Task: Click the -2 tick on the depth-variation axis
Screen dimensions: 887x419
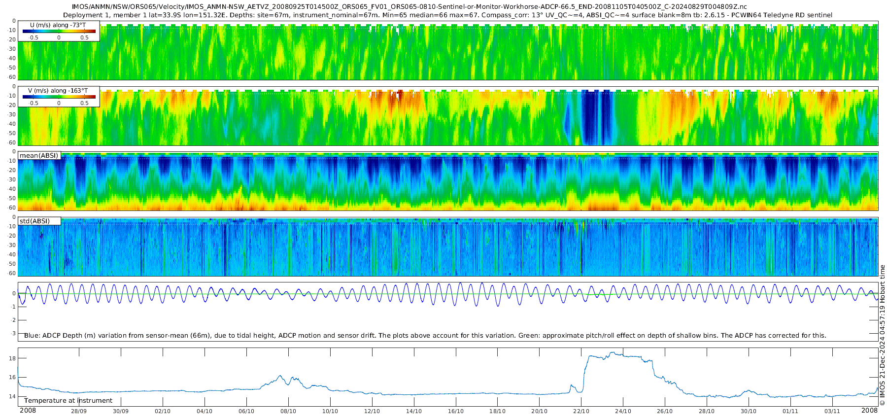Action: pyautogui.click(x=13, y=320)
